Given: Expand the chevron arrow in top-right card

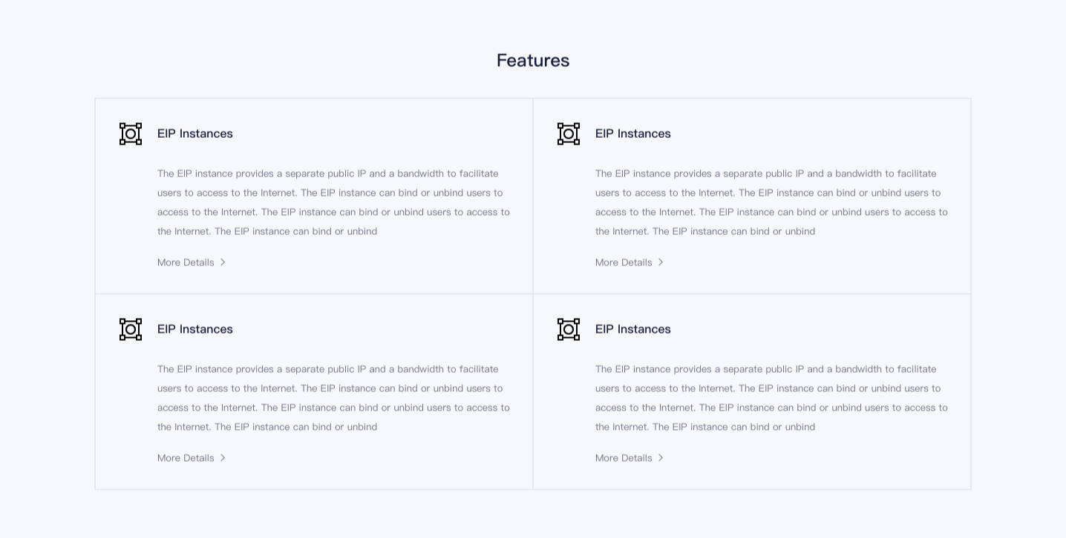Looking at the screenshot, I should (x=661, y=262).
